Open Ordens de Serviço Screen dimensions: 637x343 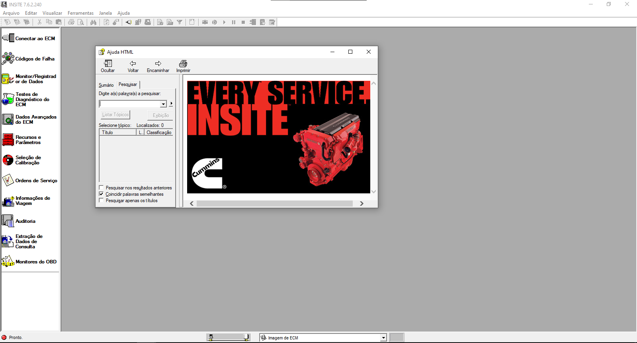[30, 181]
